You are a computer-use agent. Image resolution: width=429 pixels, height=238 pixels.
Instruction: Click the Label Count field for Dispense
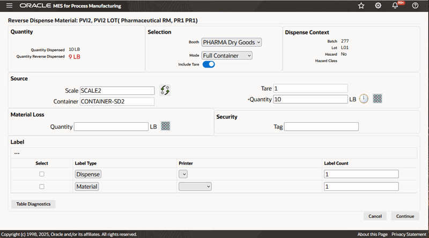coord(361,174)
